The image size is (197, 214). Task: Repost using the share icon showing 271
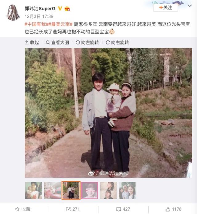point(73,209)
